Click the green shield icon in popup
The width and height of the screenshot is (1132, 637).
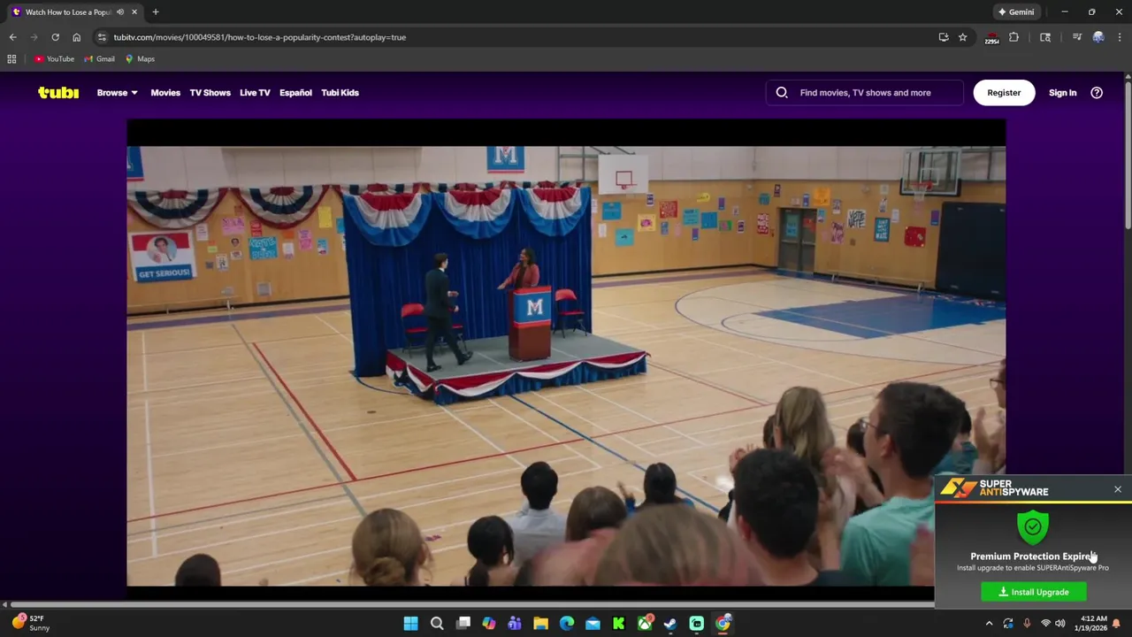tap(1033, 527)
